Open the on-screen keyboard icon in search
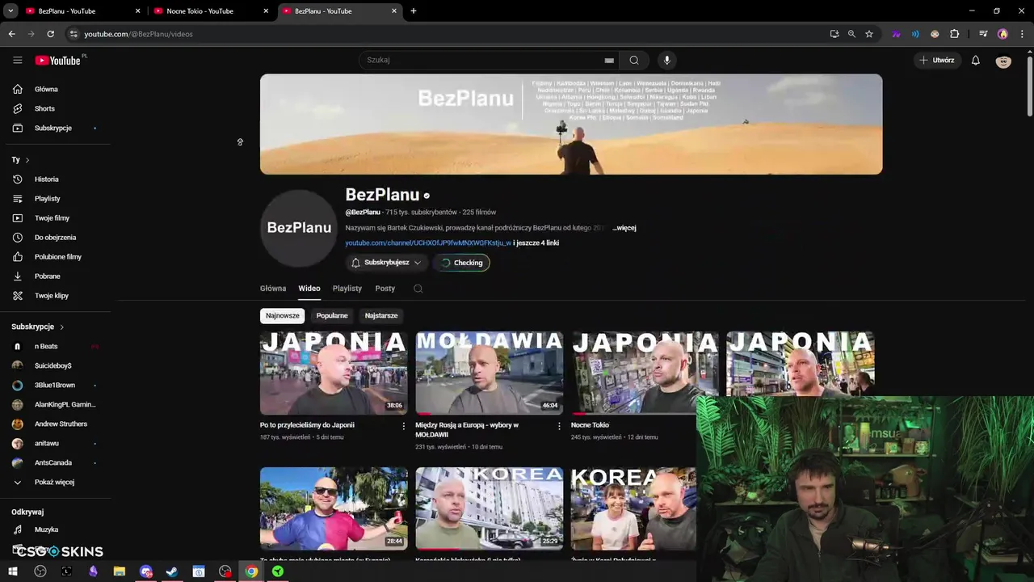1034x582 pixels. pyautogui.click(x=609, y=60)
